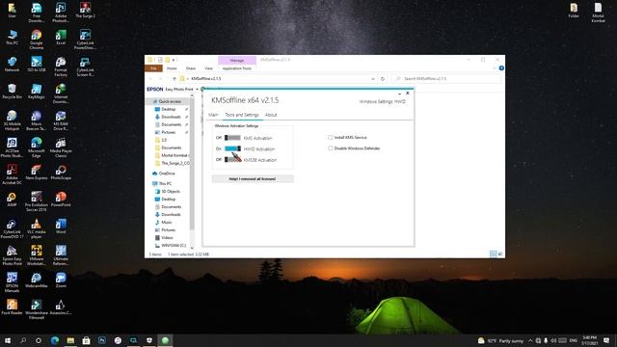The image size is (617, 347).
Task: Select OneDrive in navigation pane
Action: click(164, 173)
